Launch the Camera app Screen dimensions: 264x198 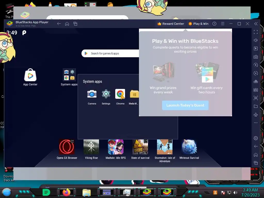[x=92, y=94]
